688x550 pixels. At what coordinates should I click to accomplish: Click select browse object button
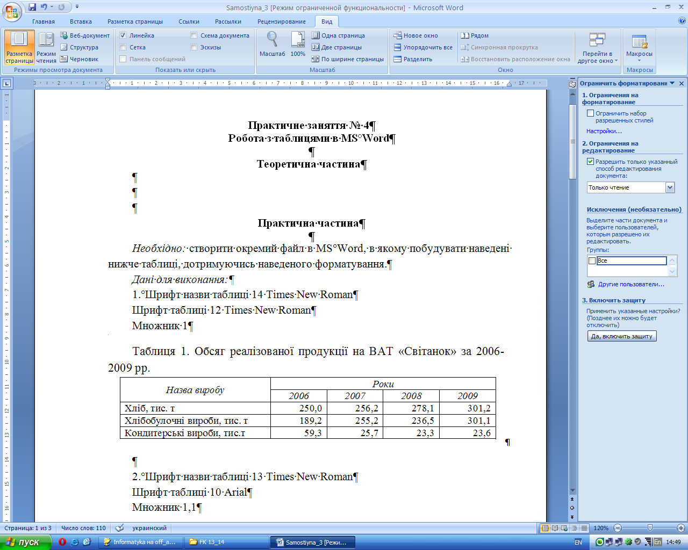(572, 508)
